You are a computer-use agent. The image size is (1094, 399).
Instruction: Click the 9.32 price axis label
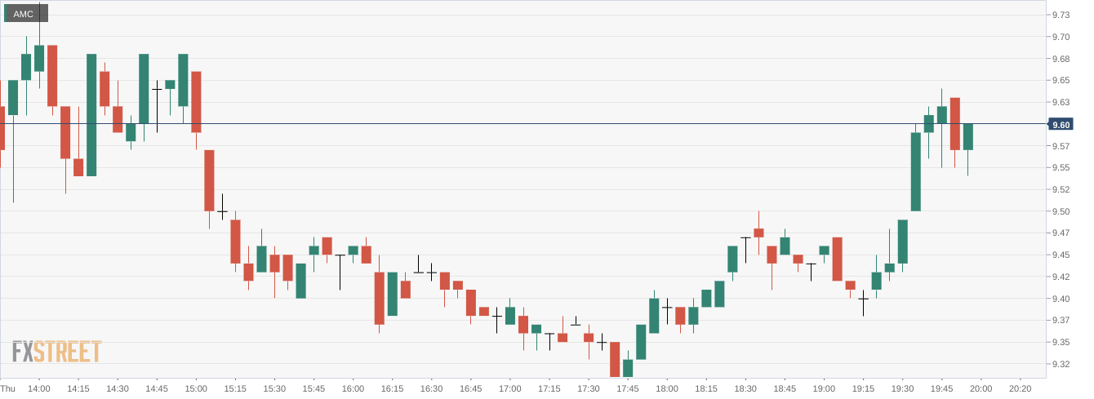1062,364
